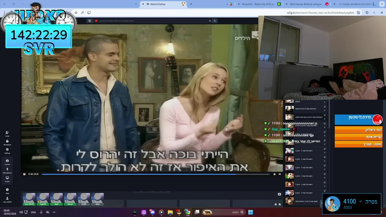
Task: Show hidden system tray icons
Action: click(x=54, y=212)
